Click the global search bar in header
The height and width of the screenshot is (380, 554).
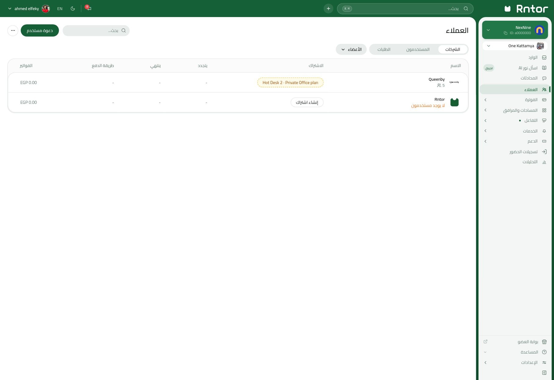405,9
